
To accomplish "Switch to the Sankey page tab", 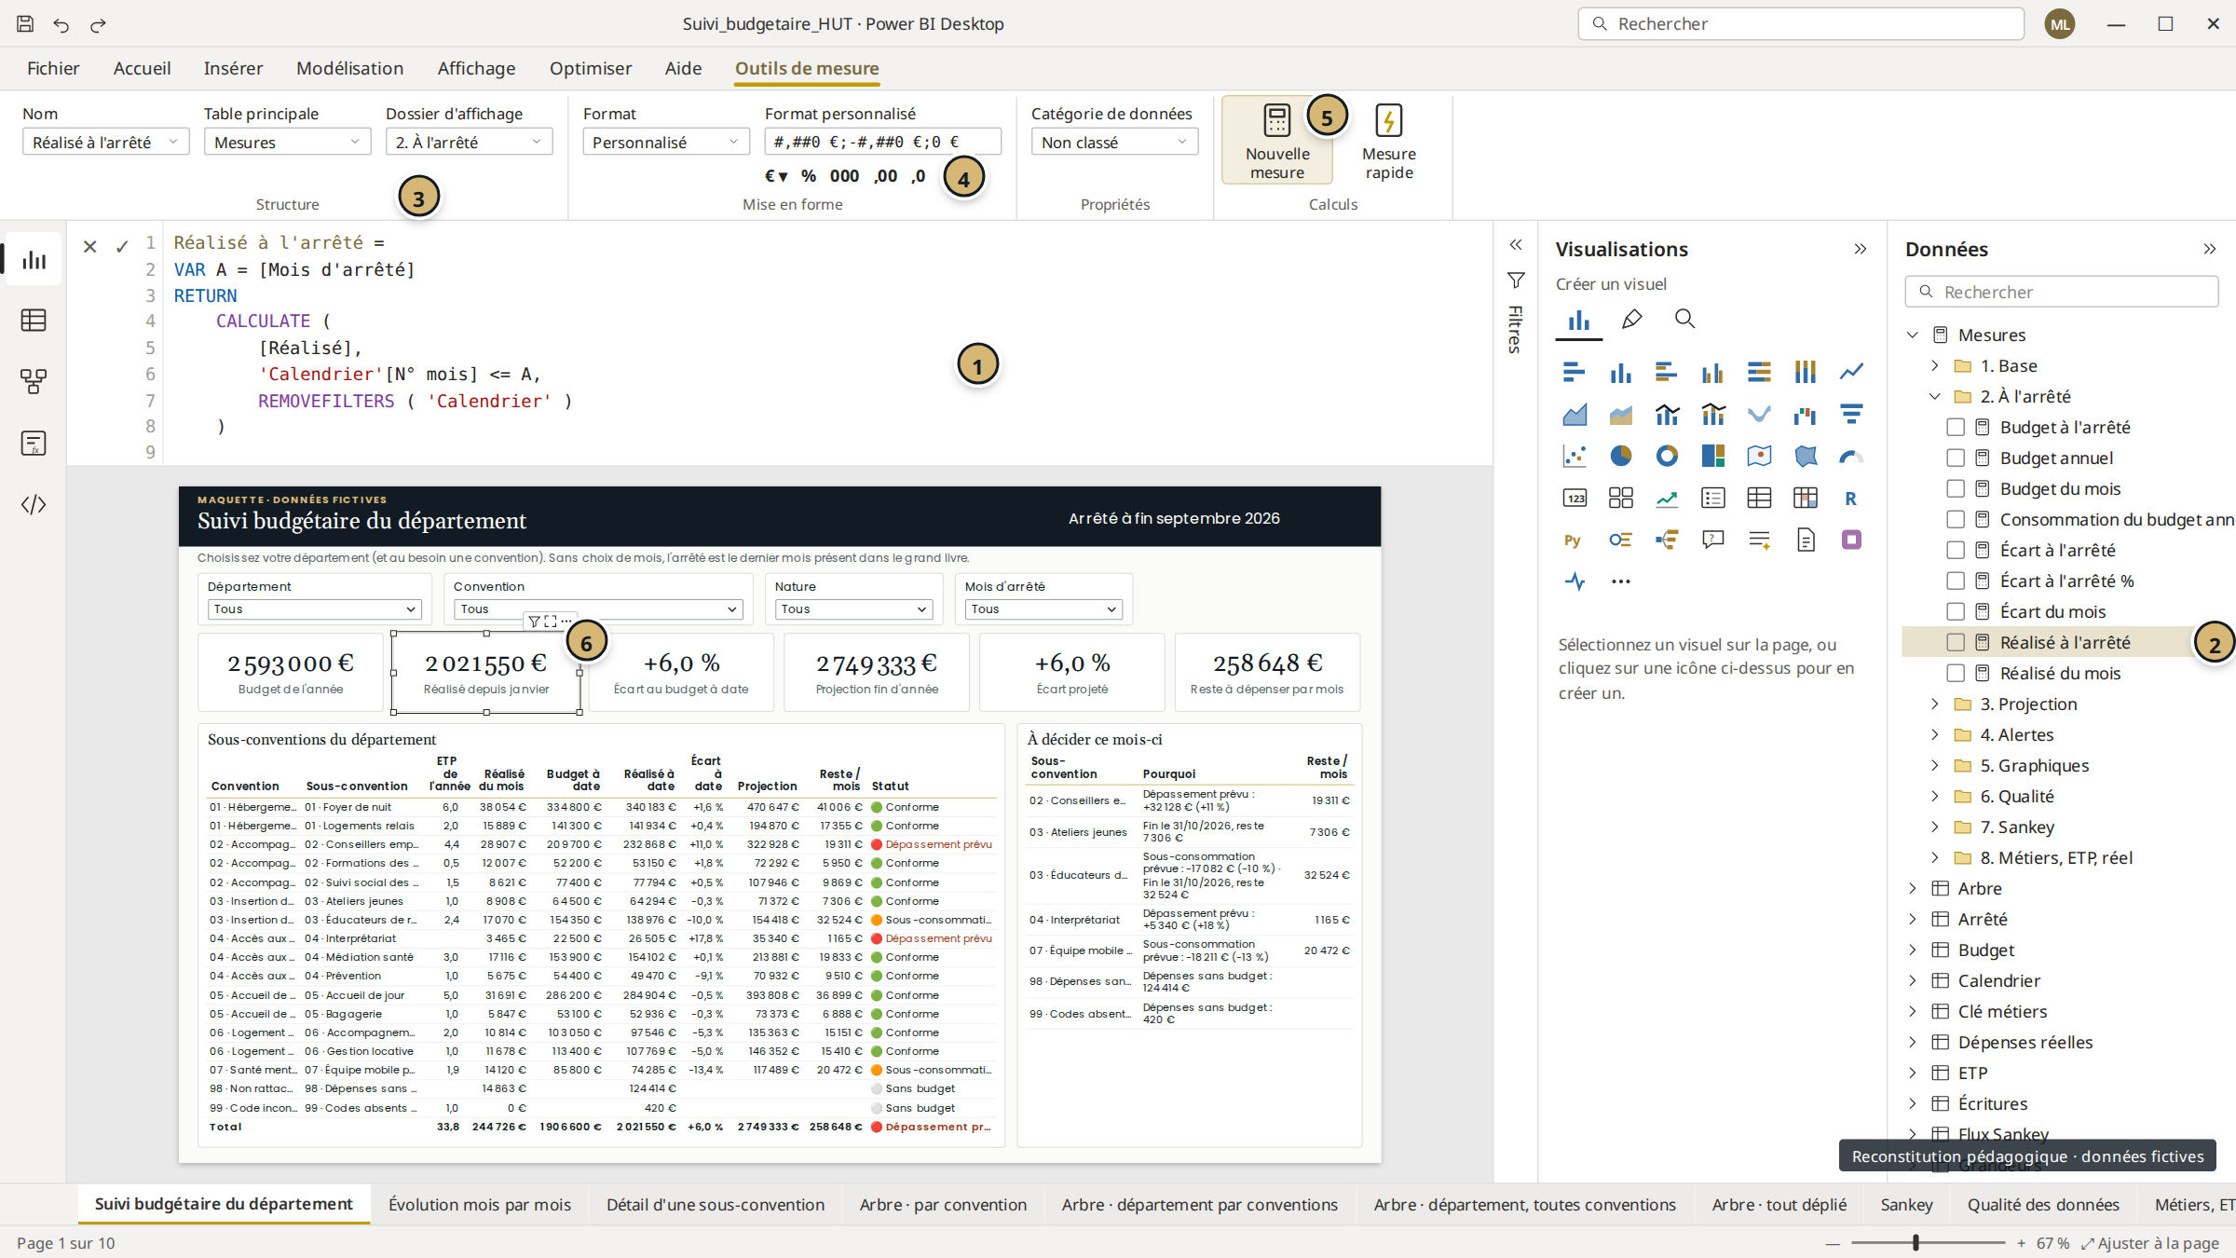I will (1906, 1204).
